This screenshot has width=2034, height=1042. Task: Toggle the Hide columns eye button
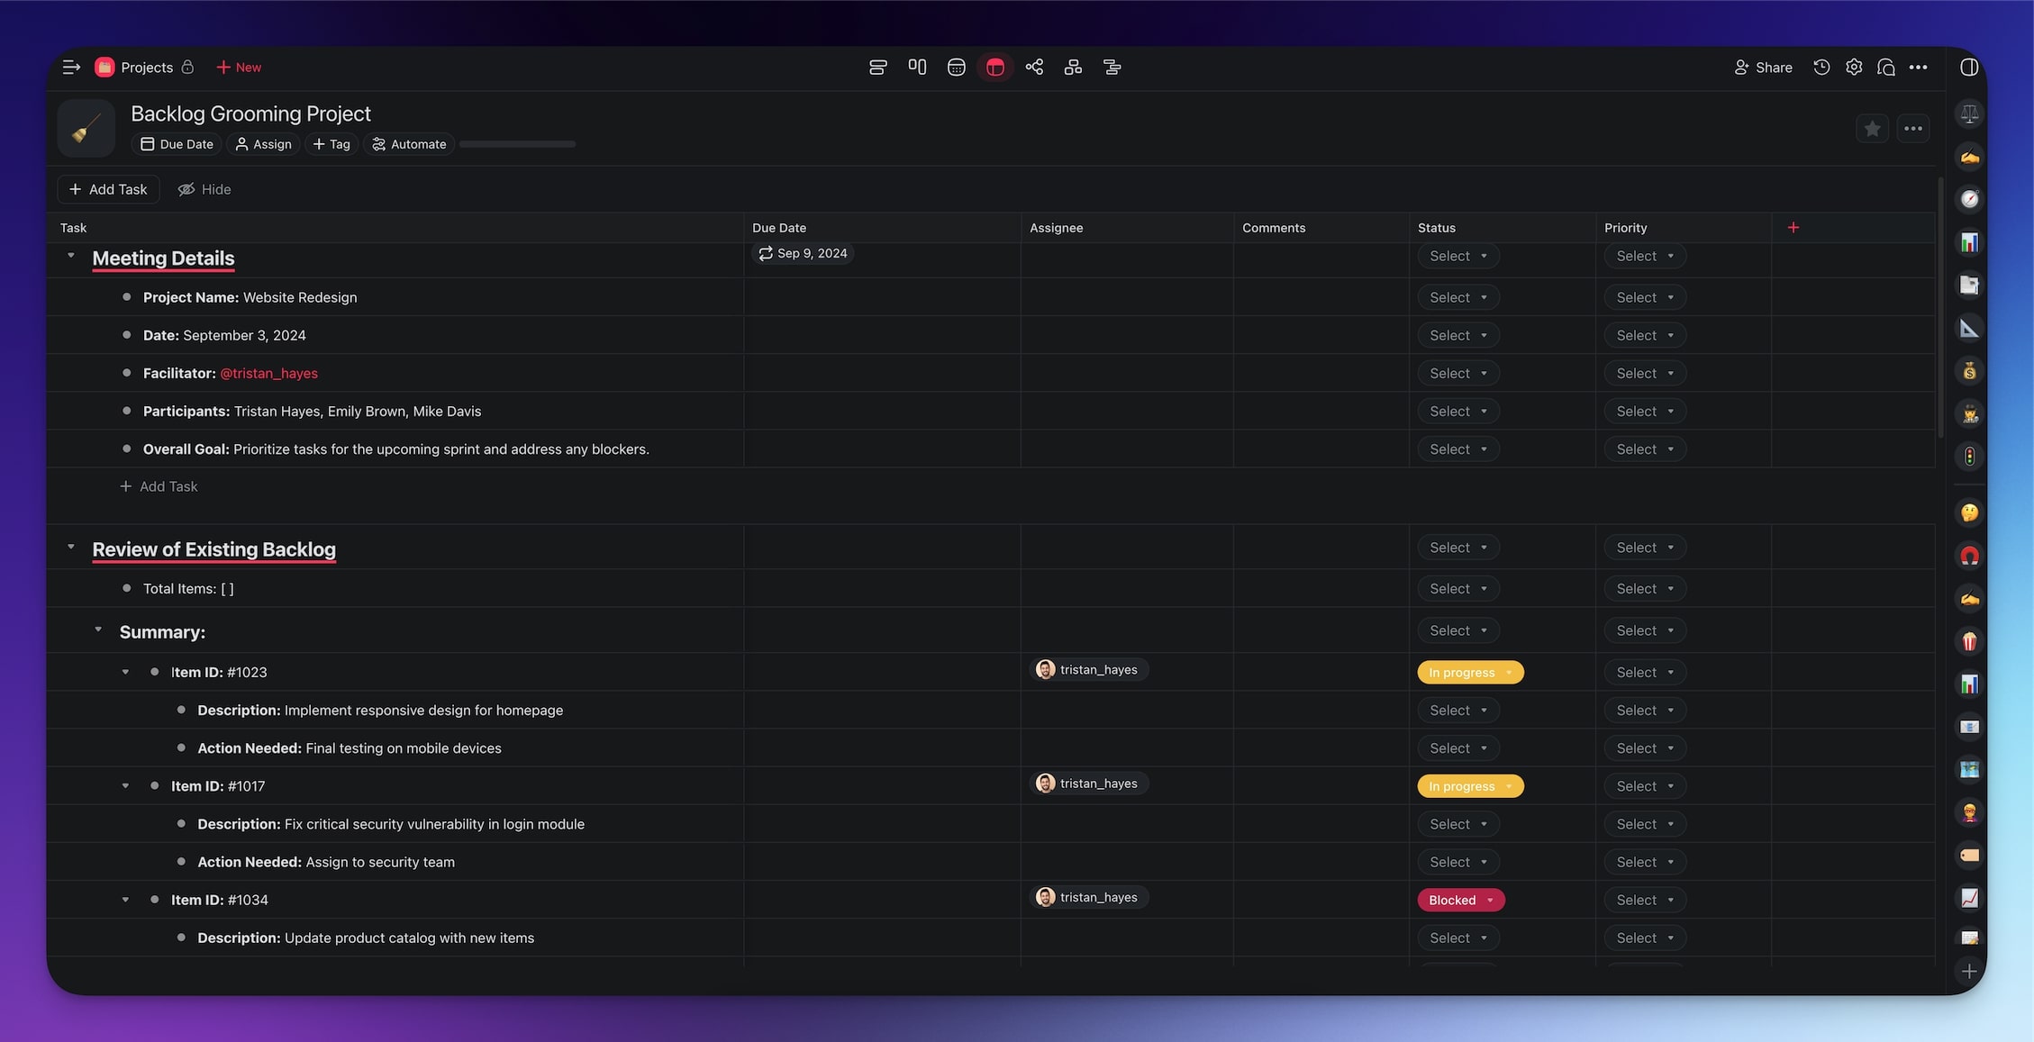tap(204, 189)
